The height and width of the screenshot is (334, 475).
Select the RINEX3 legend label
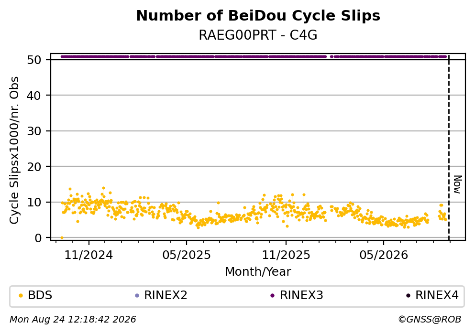coord(301,295)
